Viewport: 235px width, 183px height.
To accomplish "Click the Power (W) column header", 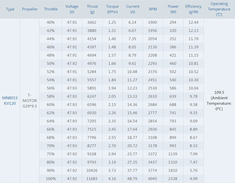I will 173,9.
